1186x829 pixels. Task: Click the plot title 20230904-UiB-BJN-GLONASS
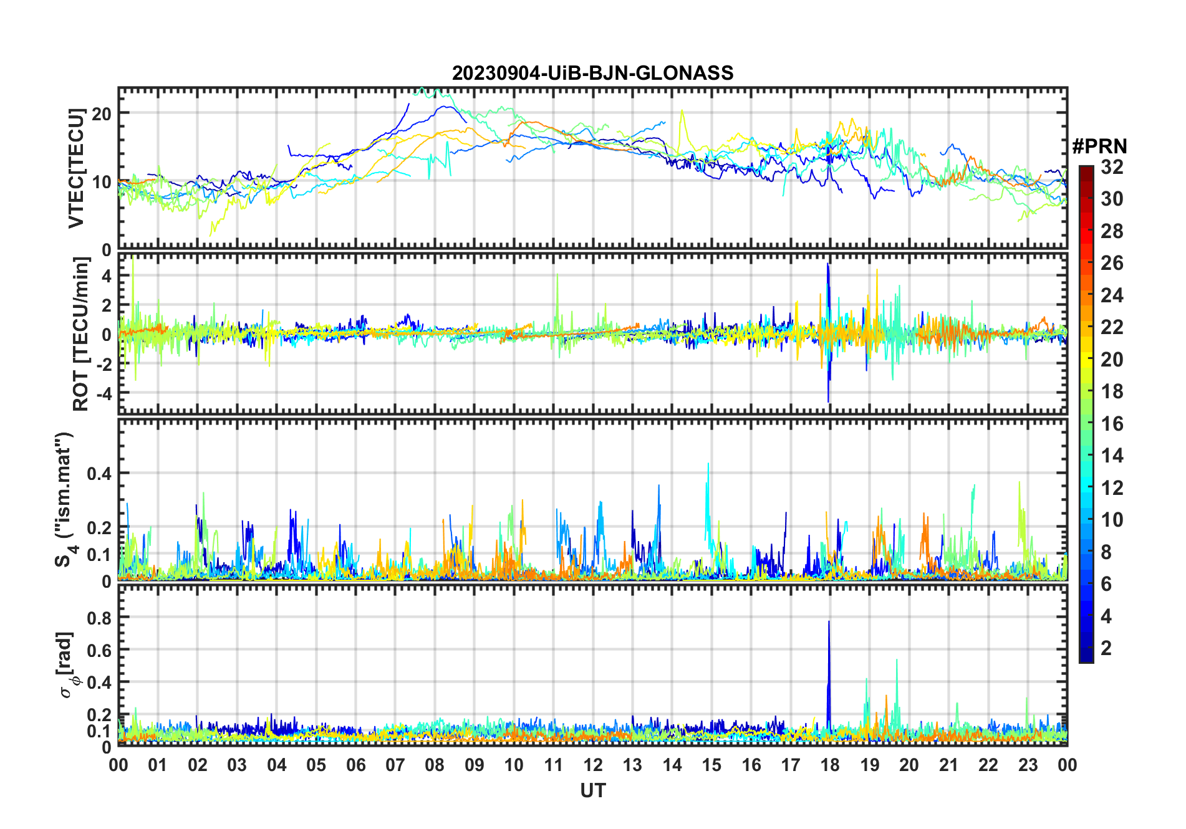coord(592,74)
